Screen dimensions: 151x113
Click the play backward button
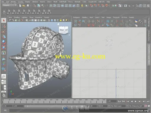pyautogui.click(x=132, y=101)
